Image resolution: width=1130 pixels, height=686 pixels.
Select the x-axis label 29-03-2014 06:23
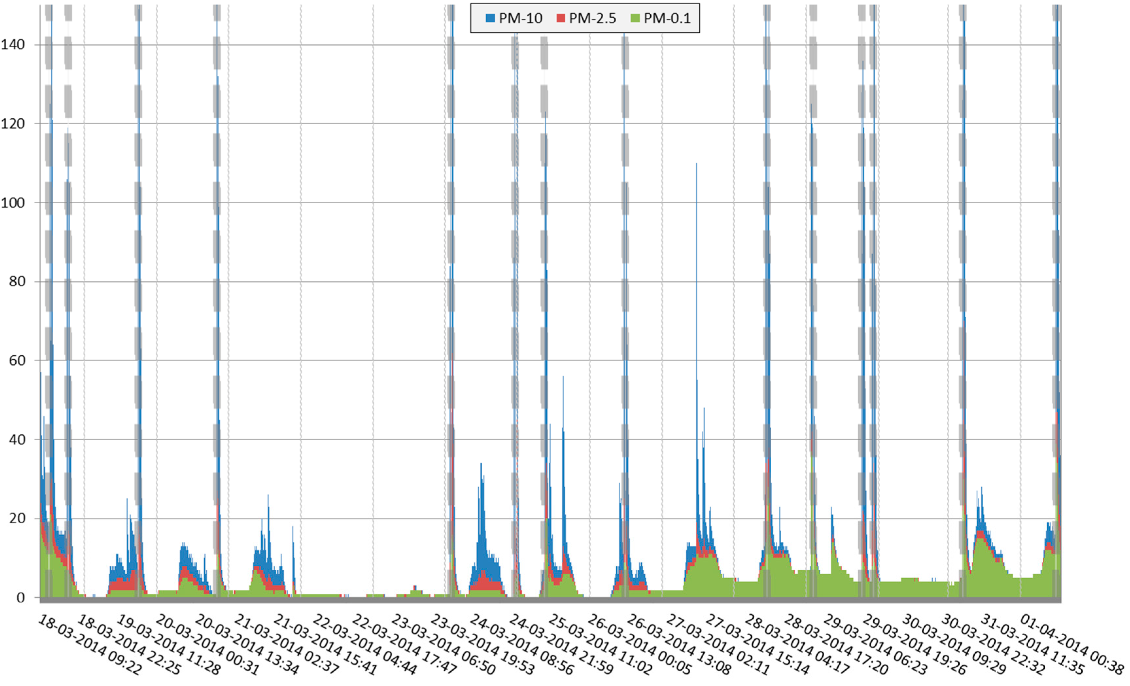[875, 645]
